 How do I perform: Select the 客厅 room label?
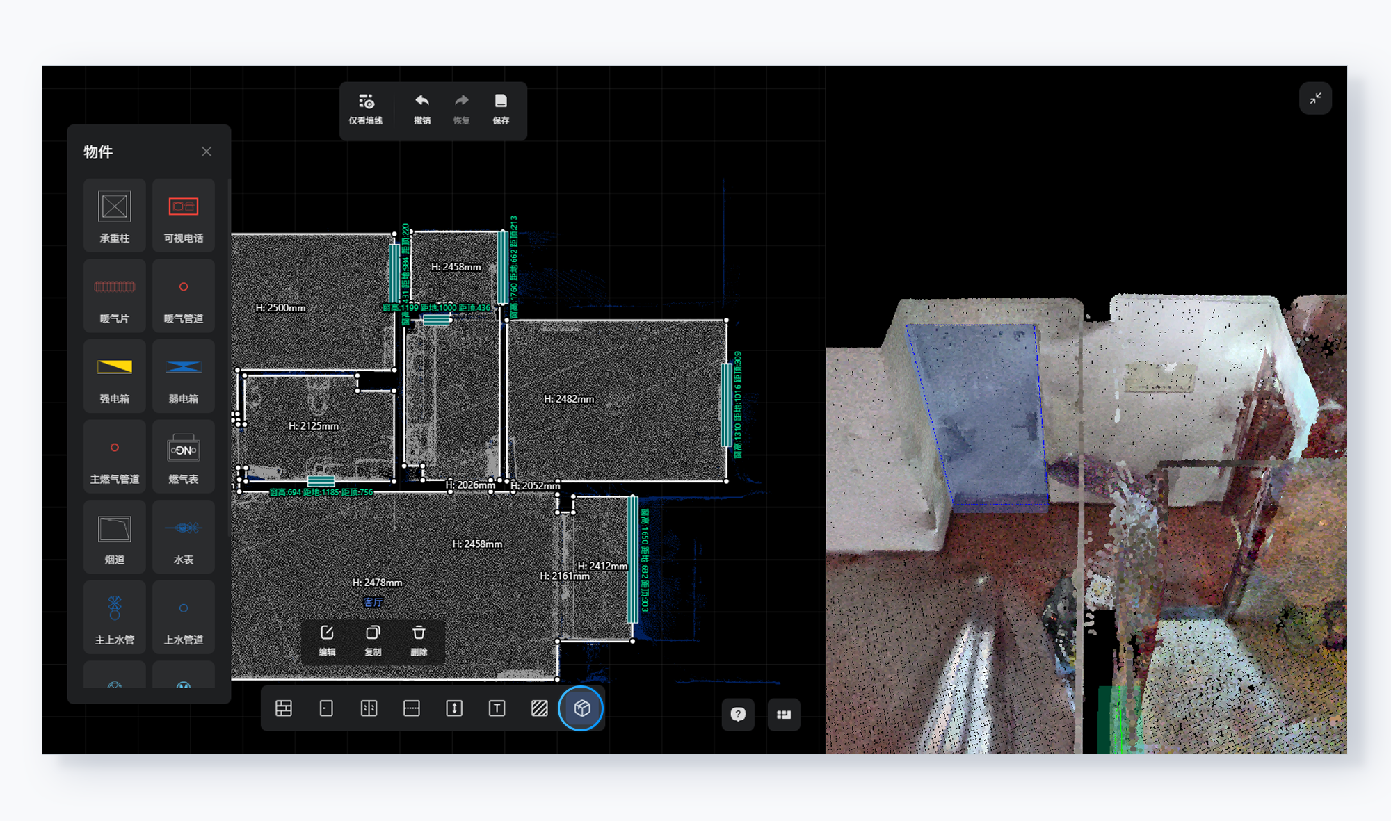coord(373,602)
